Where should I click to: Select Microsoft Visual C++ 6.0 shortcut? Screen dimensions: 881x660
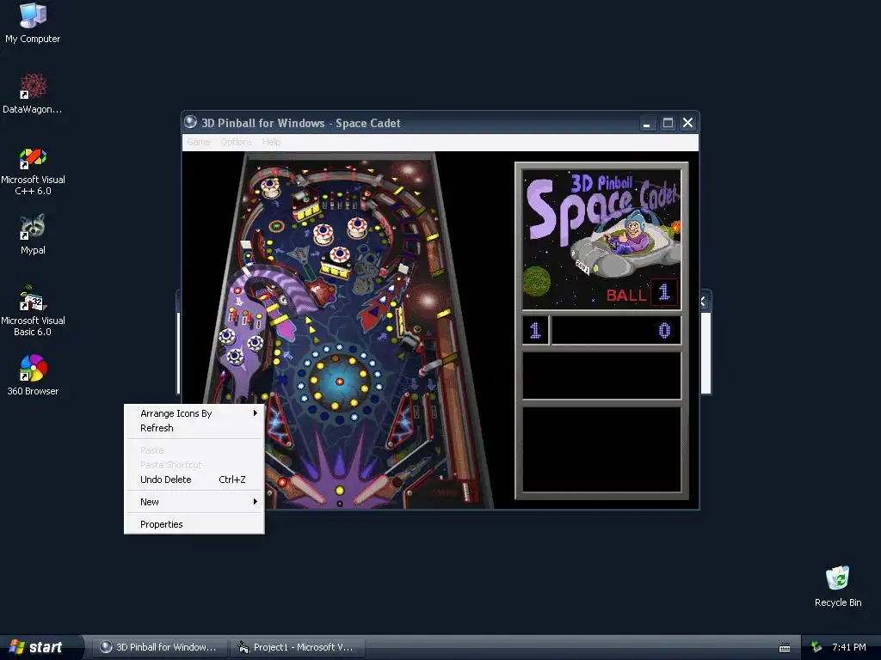(x=33, y=171)
